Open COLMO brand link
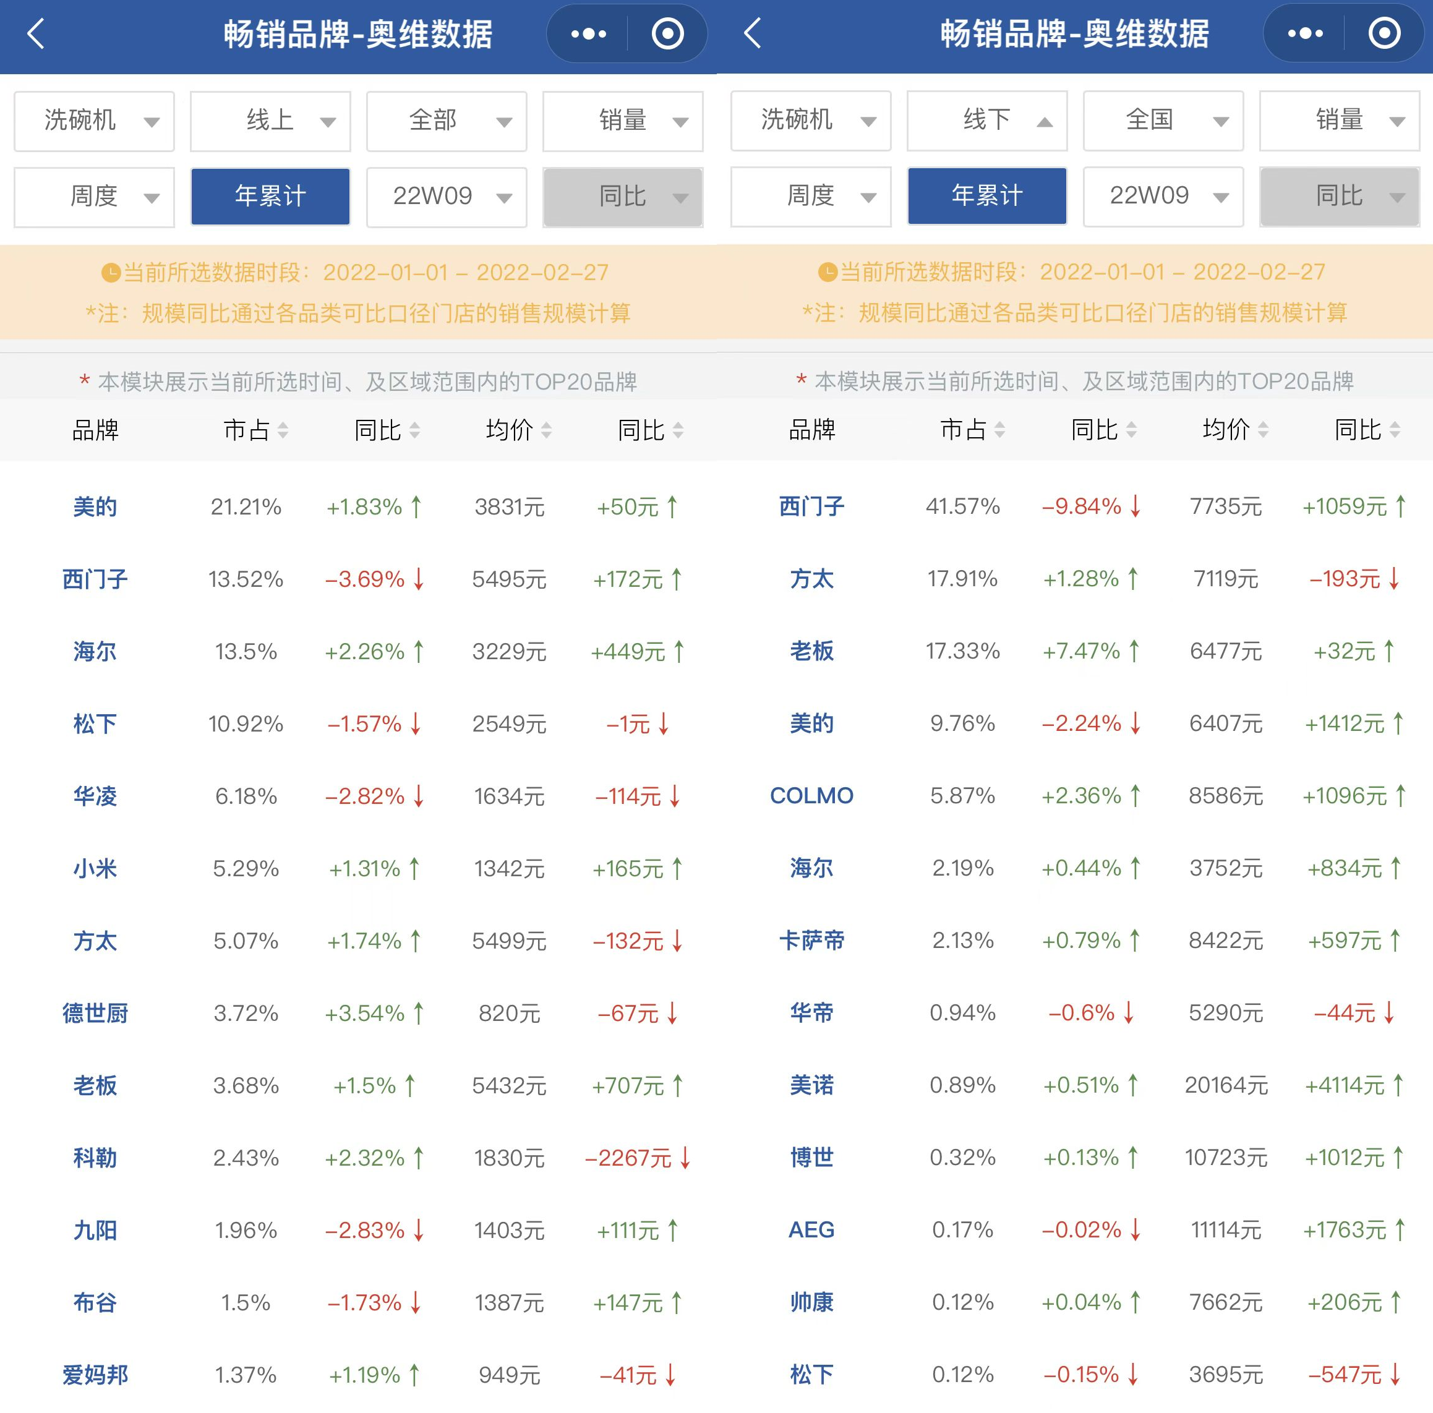 (811, 795)
